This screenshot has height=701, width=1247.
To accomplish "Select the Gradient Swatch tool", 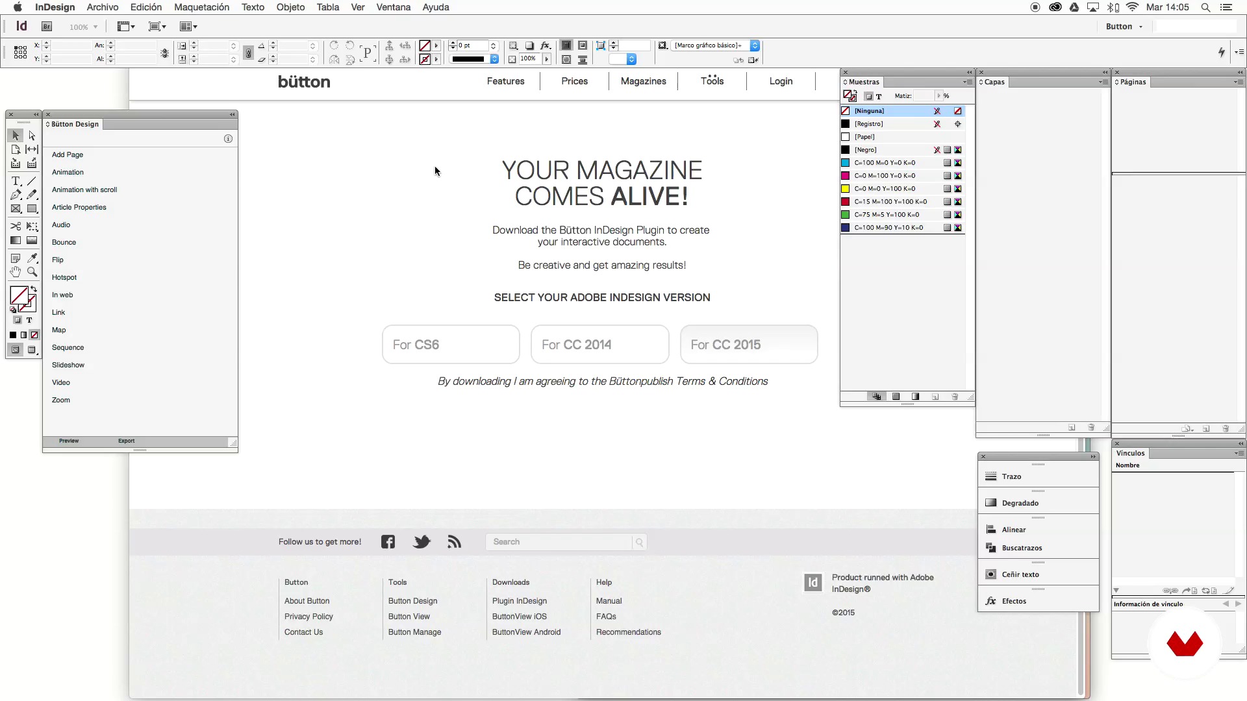I will [x=16, y=240].
